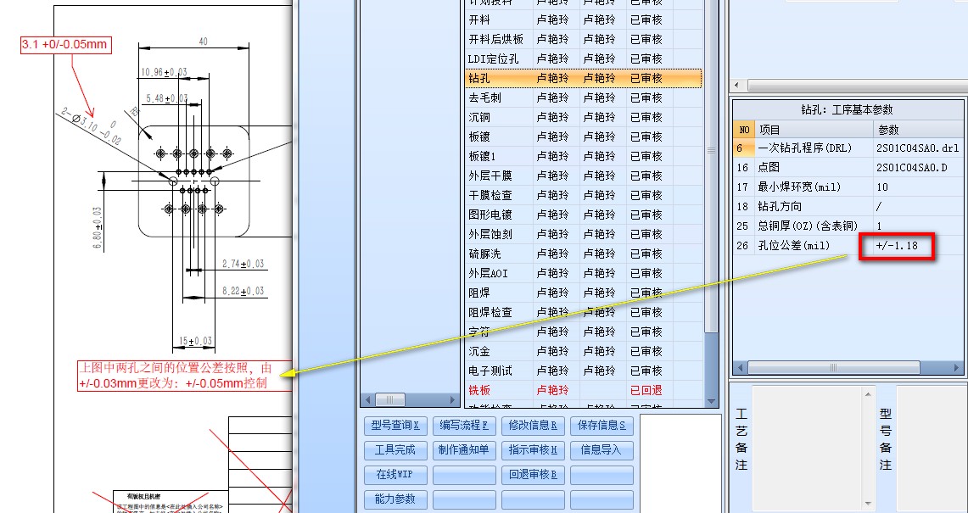
Task: Click the 已回退 status in the 铣板 row
Action: pos(646,390)
